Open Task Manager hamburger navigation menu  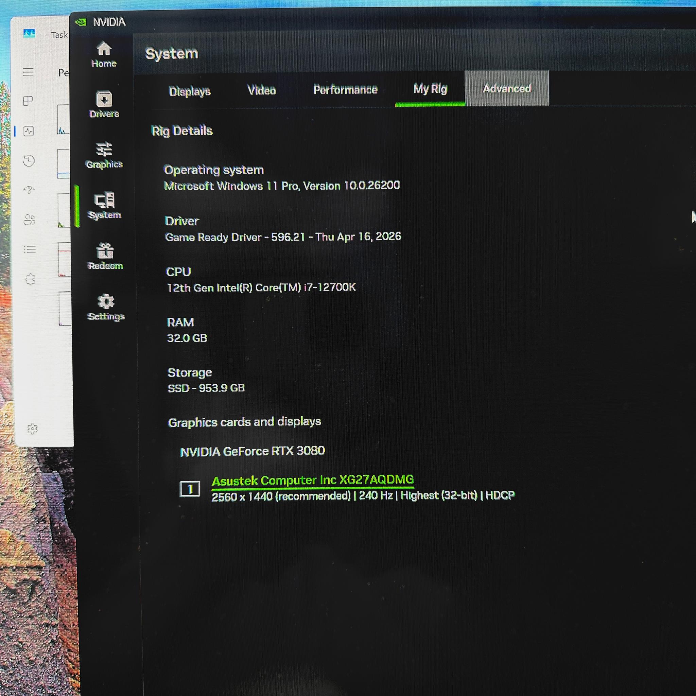[28, 72]
